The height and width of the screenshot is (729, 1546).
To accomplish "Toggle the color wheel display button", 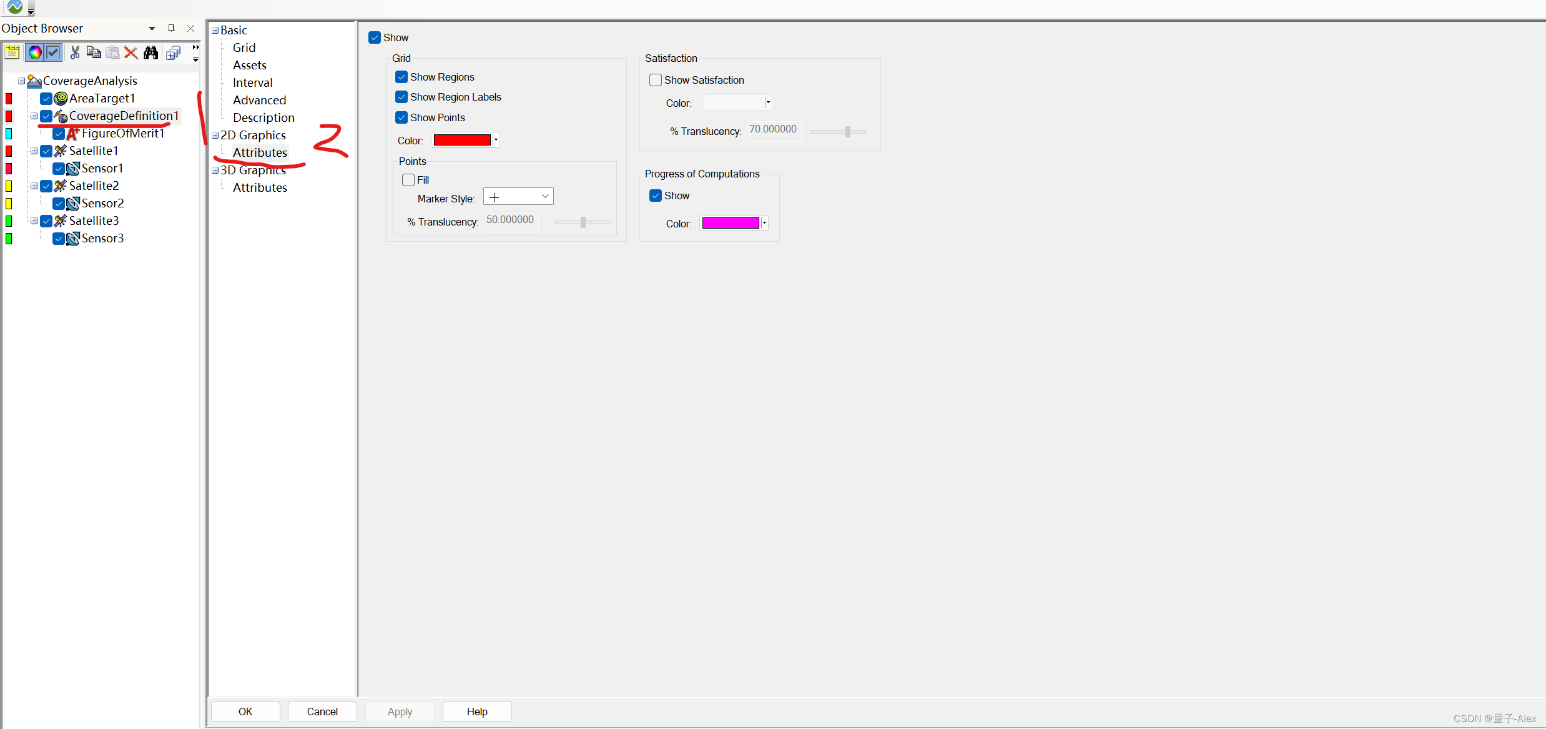I will coord(35,52).
